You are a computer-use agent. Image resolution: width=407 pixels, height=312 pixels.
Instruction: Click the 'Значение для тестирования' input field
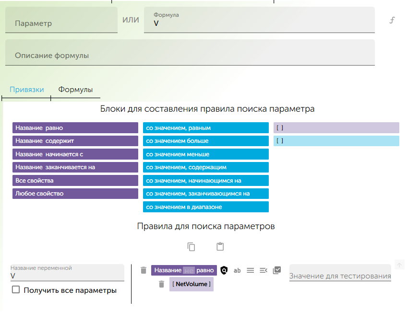[x=340, y=276]
